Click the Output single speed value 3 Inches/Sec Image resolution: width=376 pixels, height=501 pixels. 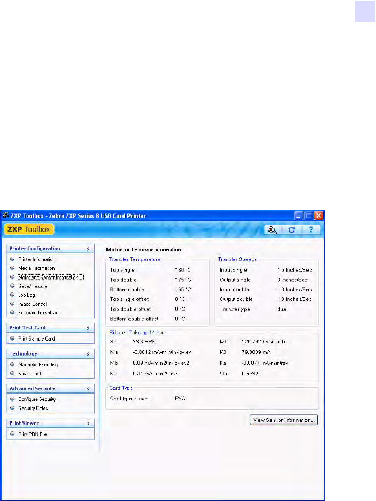coord(292,280)
